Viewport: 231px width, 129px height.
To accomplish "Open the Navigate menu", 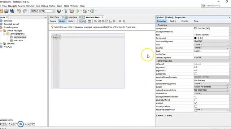I will [12, 6].
